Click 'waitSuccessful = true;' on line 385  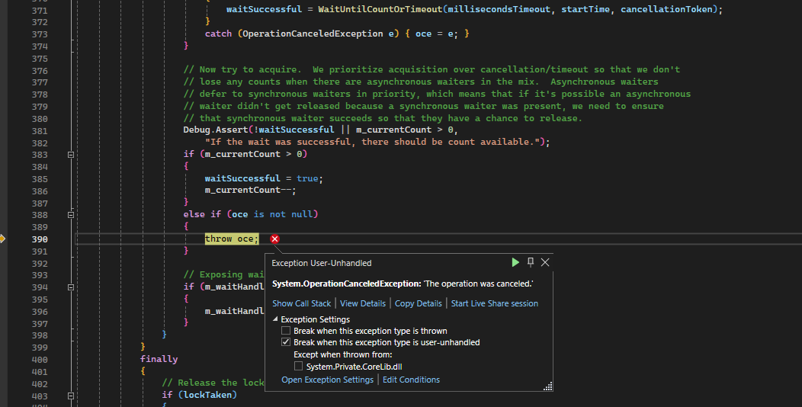(x=264, y=178)
